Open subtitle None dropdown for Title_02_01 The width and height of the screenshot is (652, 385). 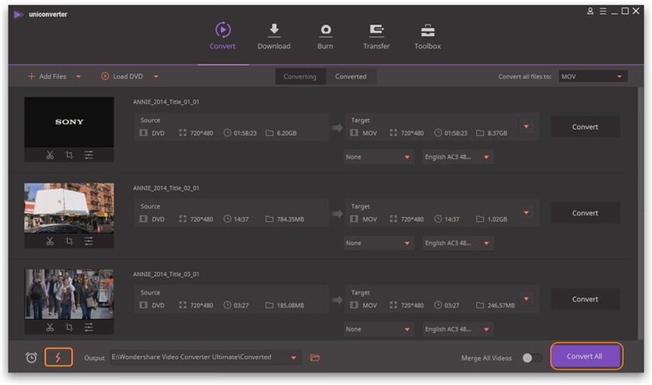point(379,243)
